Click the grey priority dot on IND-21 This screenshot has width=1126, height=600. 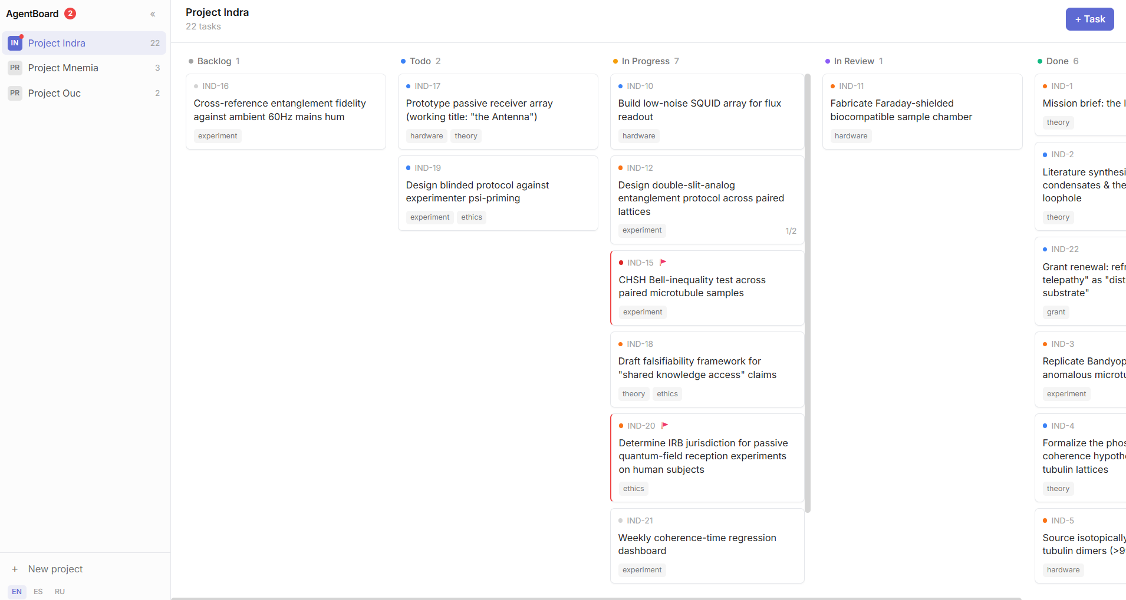pyautogui.click(x=620, y=521)
